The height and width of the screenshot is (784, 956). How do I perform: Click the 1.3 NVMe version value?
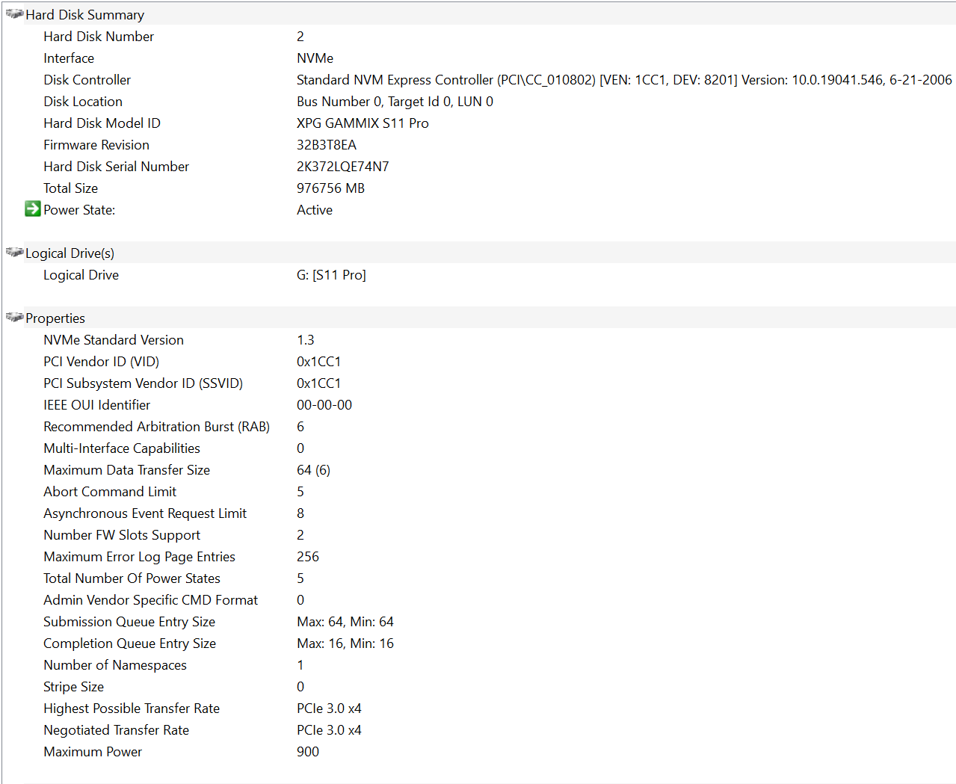(x=306, y=340)
